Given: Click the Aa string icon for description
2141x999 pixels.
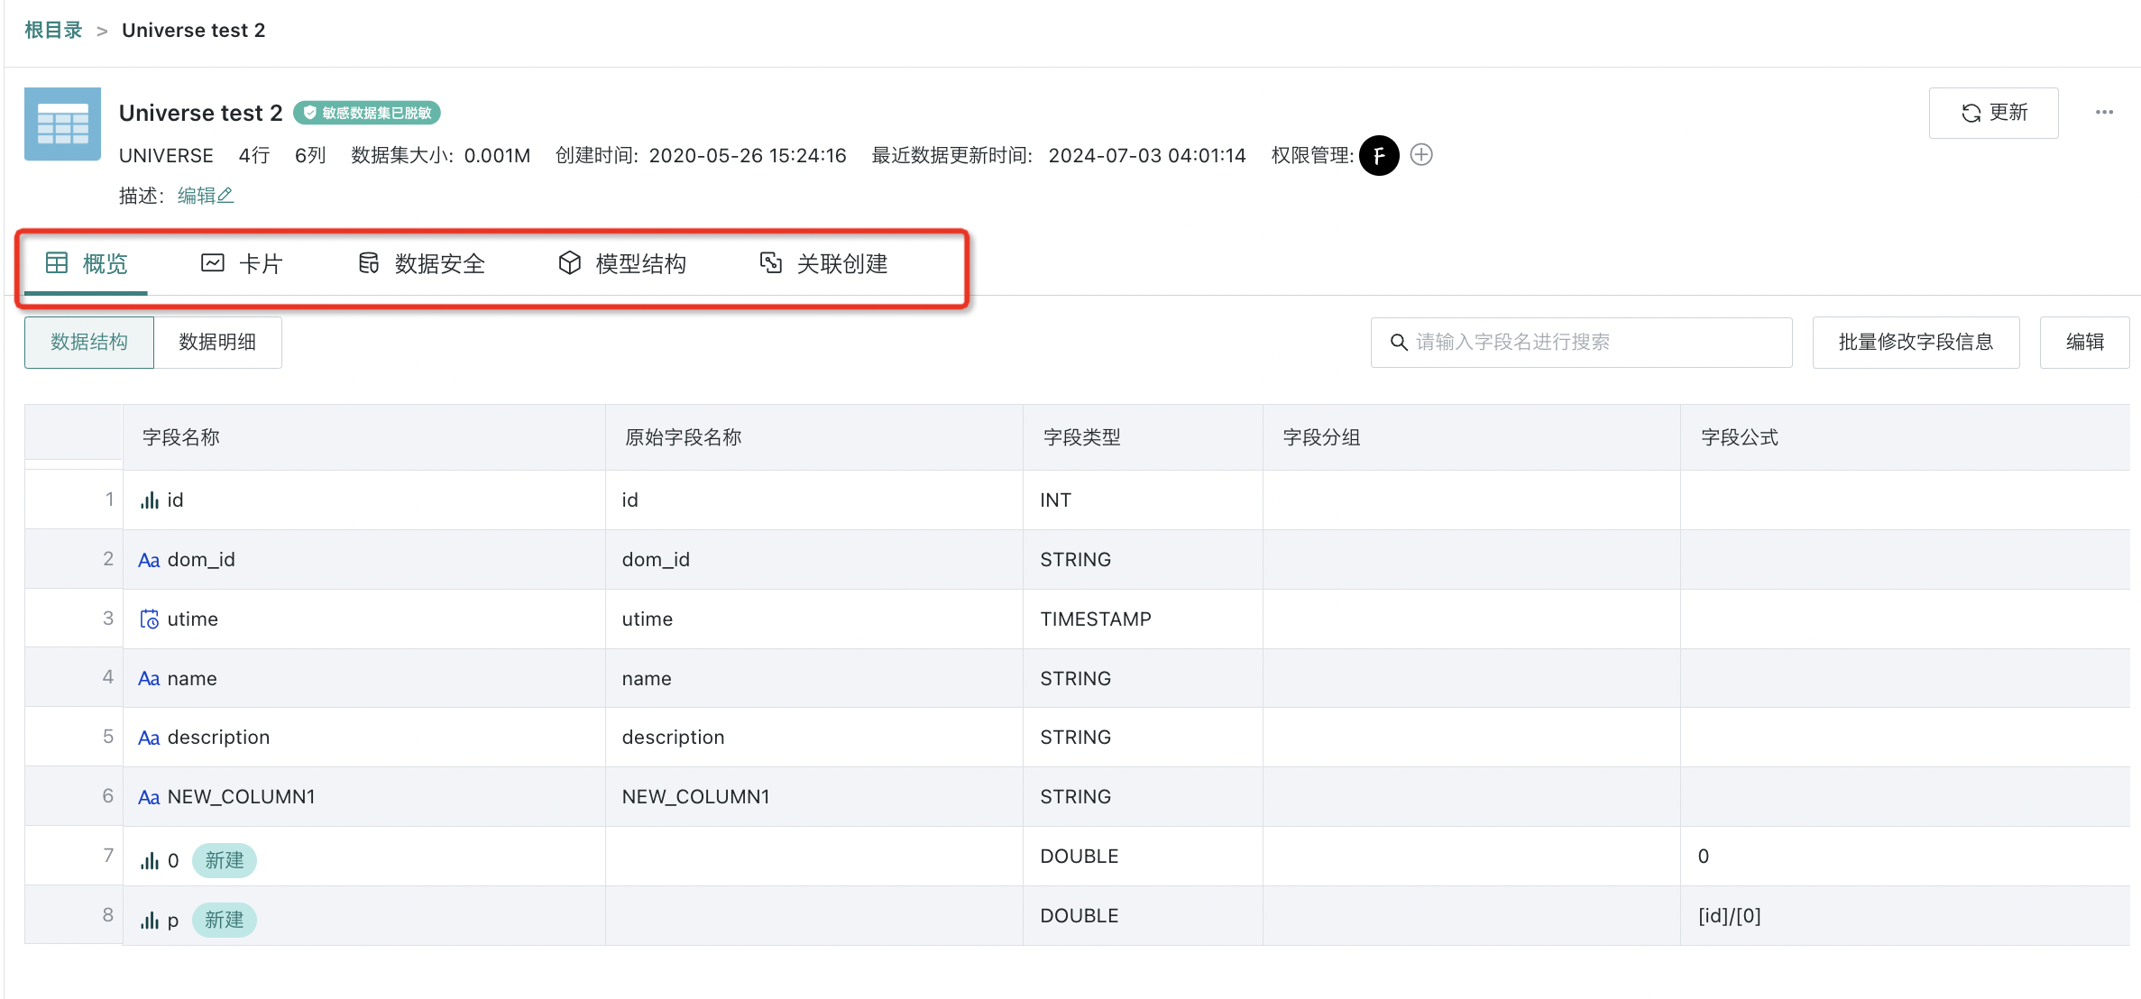Looking at the screenshot, I should coord(149,738).
